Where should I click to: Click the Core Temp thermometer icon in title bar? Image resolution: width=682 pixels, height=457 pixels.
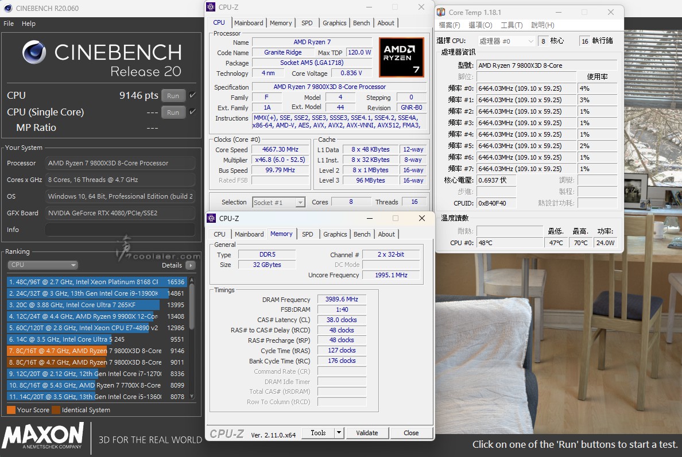[441, 12]
